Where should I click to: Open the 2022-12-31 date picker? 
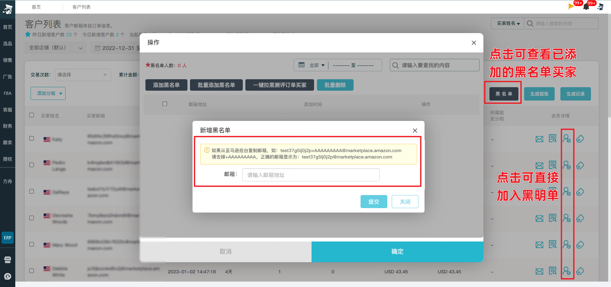117,48
